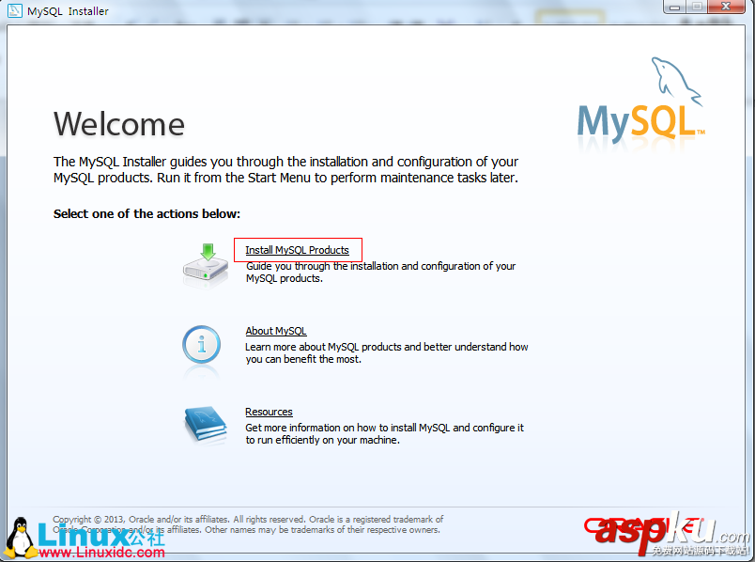Click the MySQL Installer title bar icon
755x562 pixels.
click(x=14, y=10)
